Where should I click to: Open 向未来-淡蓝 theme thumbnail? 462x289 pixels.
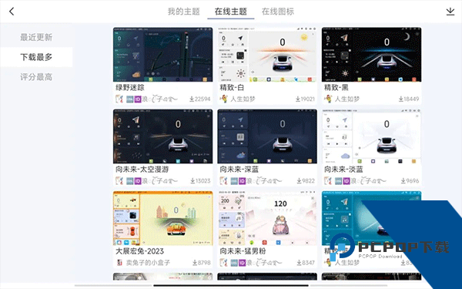click(371, 136)
